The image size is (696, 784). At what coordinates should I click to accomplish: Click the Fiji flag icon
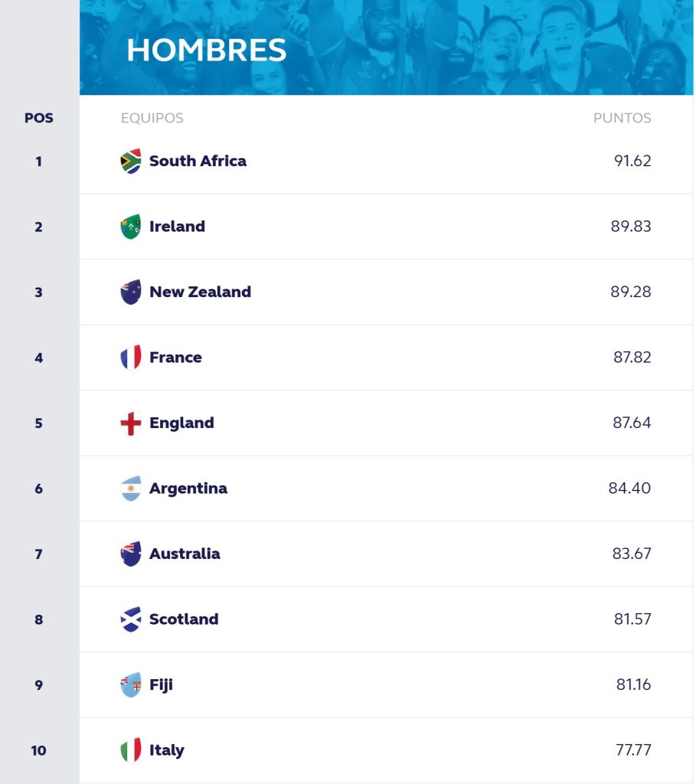[131, 684]
